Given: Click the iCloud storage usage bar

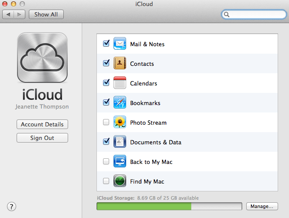Looking at the screenshot, I should pyautogui.click(x=169, y=206).
